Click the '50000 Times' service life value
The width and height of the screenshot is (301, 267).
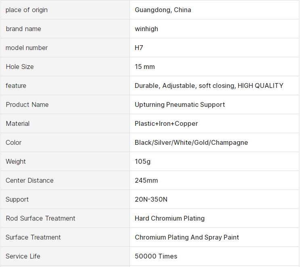click(156, 256)
